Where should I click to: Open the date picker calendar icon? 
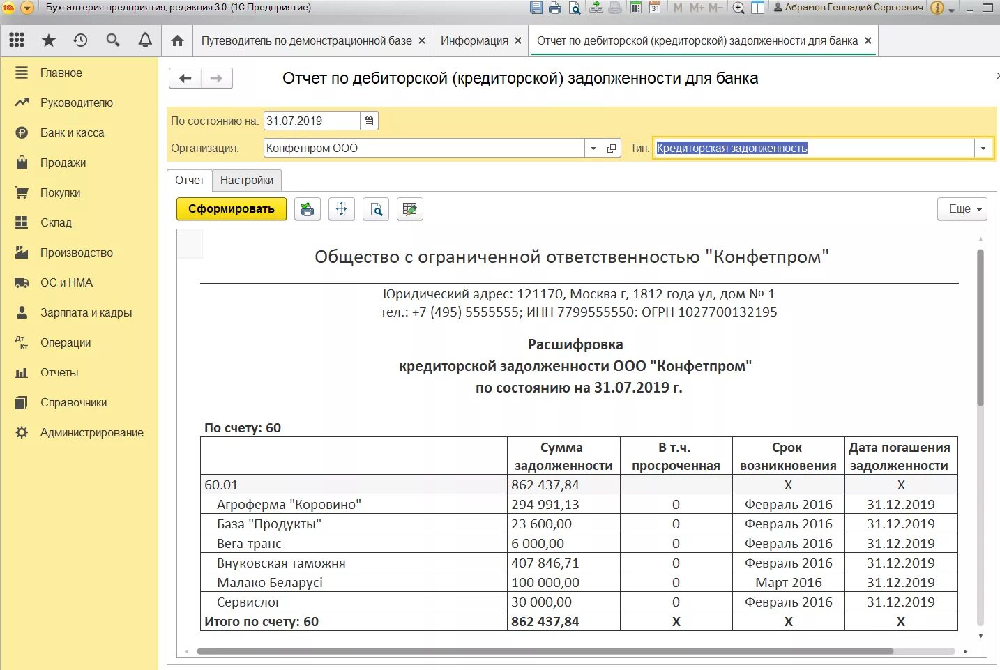(369, 121)
